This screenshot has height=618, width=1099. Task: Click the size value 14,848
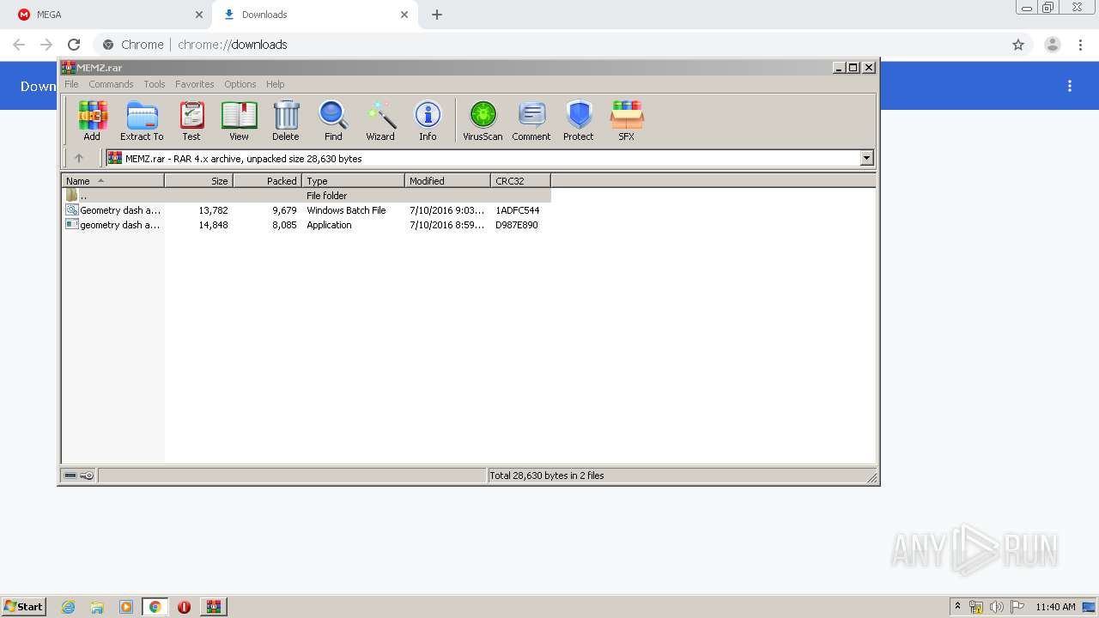click(x=213, y=225)
